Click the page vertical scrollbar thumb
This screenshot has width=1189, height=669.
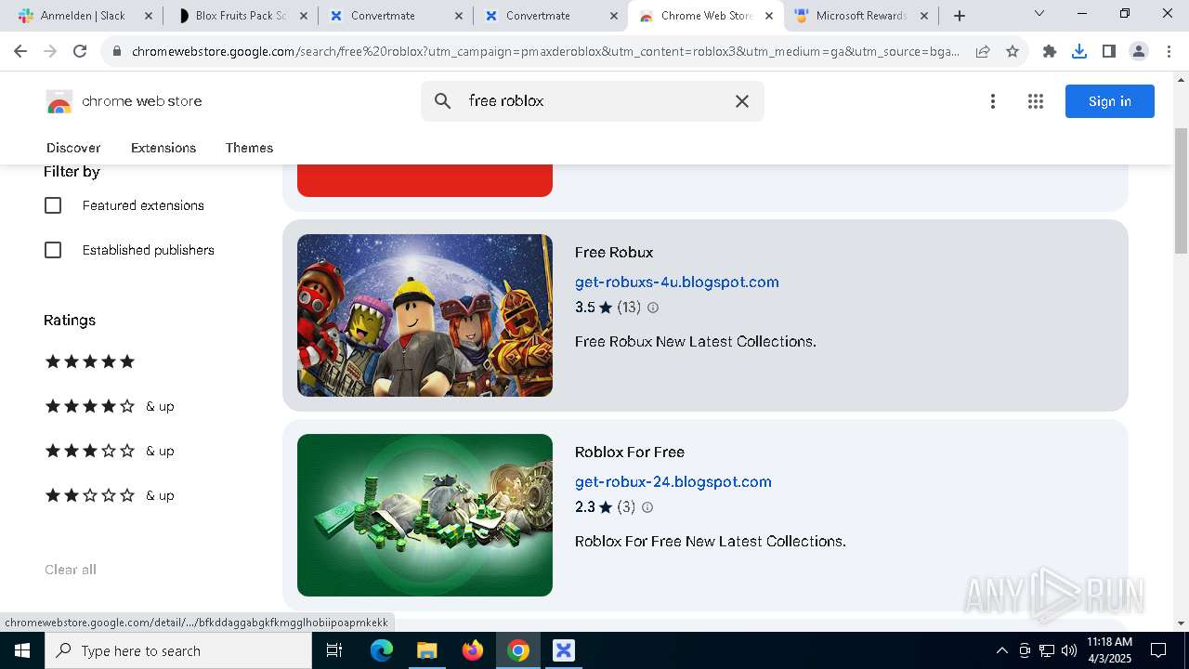point(1181,190)
